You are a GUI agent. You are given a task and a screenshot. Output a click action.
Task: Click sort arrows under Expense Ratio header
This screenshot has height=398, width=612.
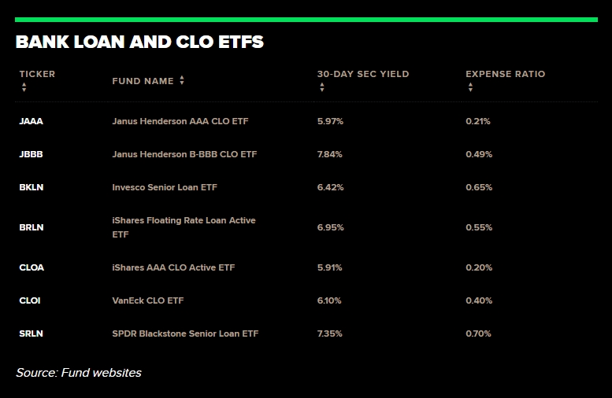[470, 87]
